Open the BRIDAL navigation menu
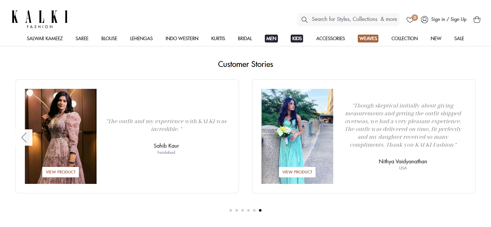The height and width of the screenshot is (227, 491). coord(245,38)
